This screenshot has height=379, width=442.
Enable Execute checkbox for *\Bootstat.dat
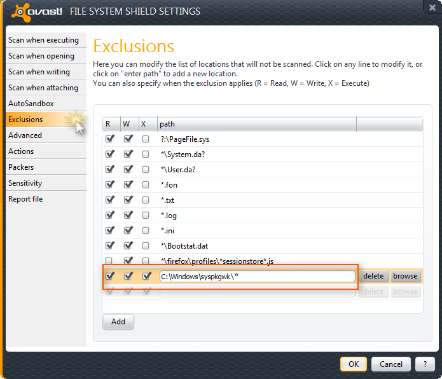click(146, 245)
